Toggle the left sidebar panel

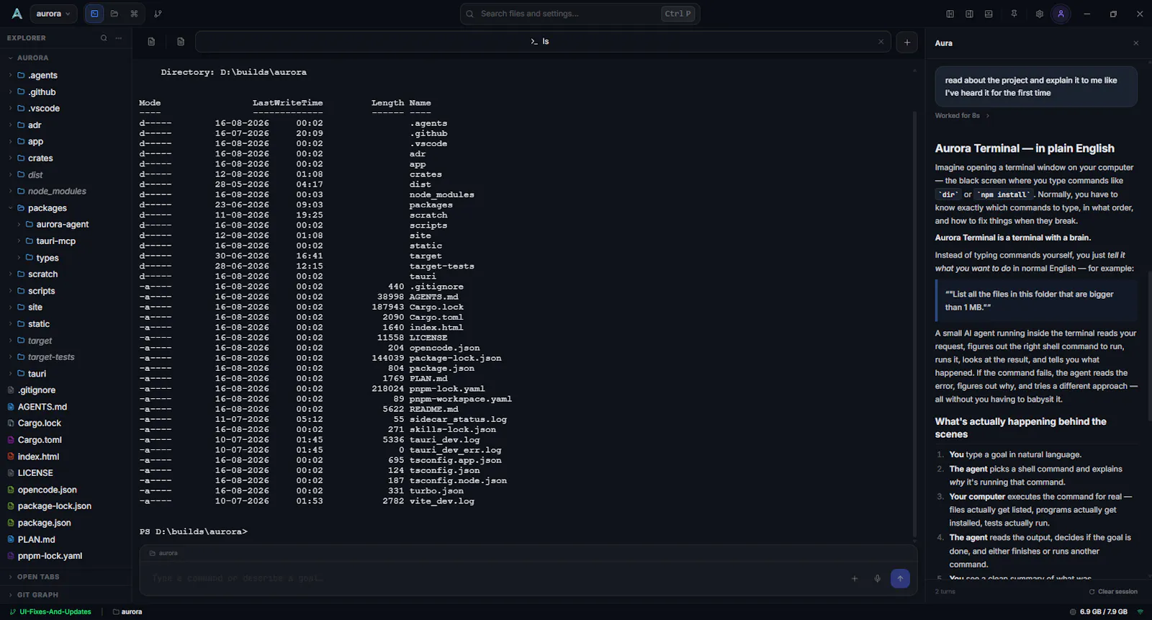coord(950,14)
